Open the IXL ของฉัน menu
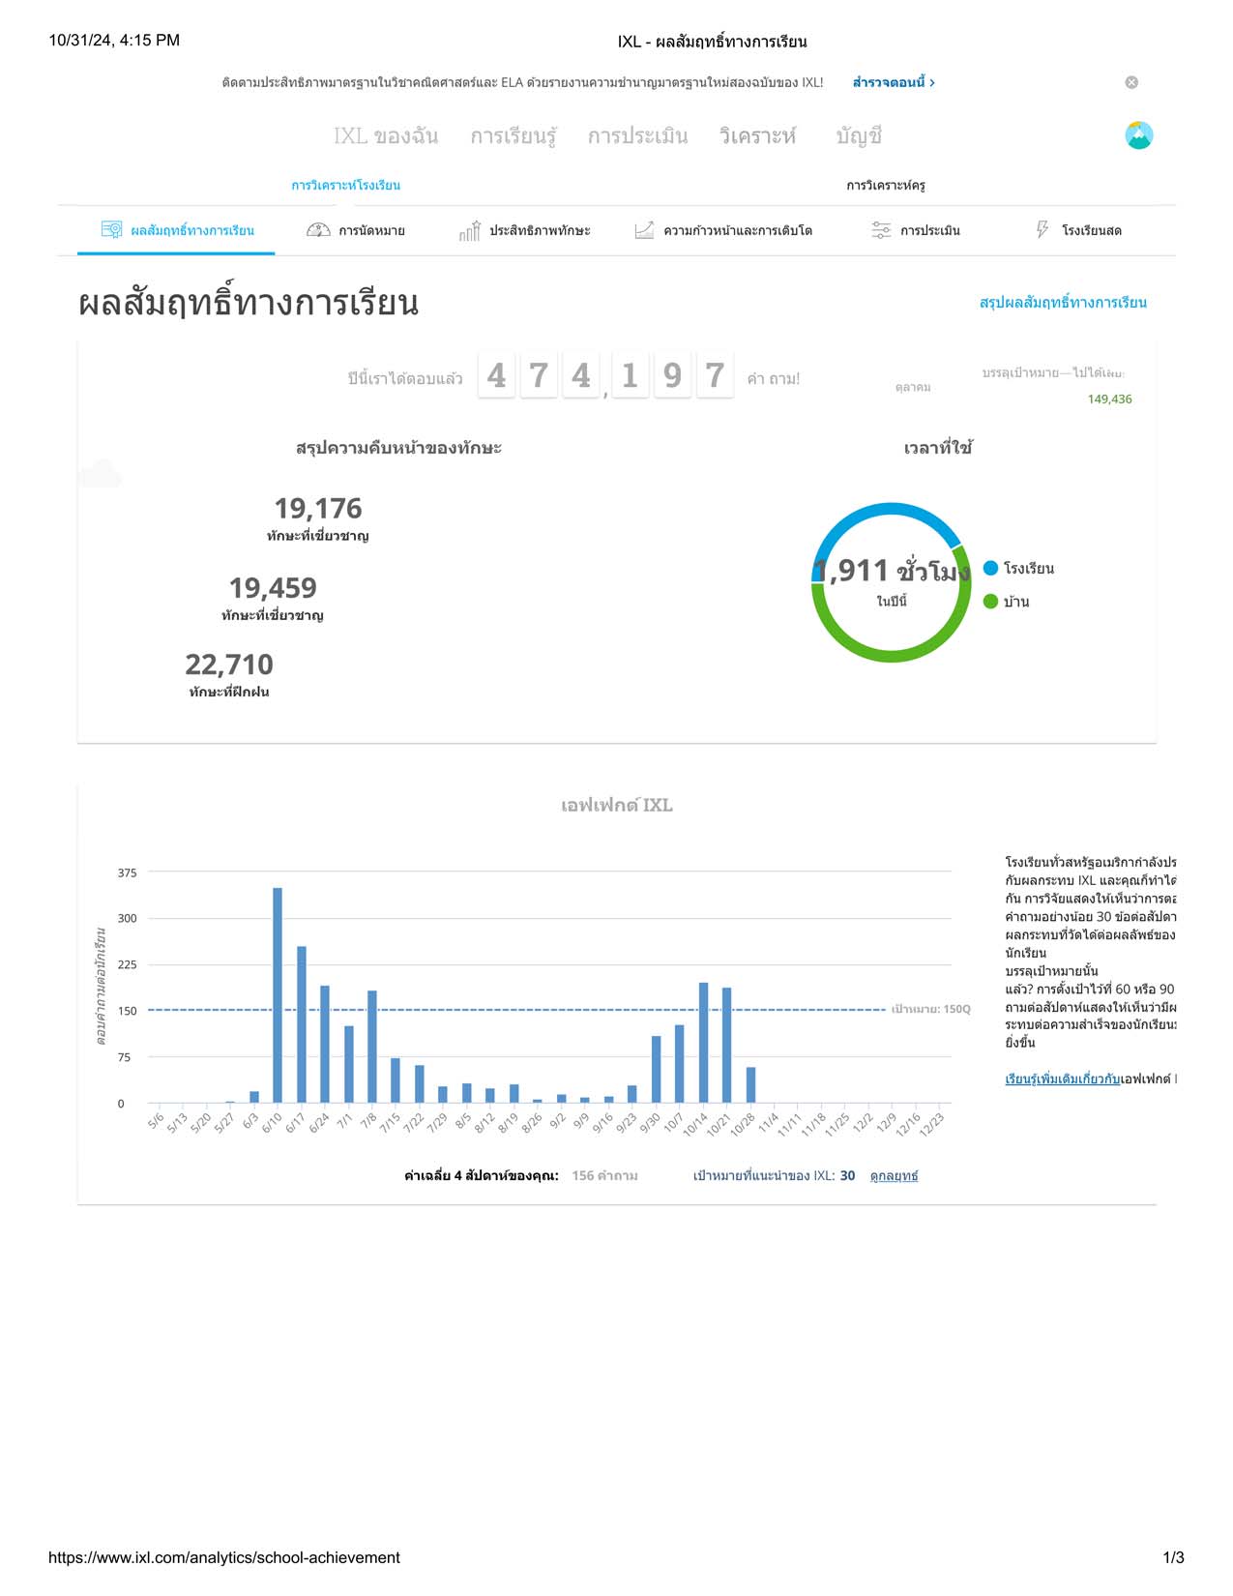This screenshot has height=1596, width=1233. pyautogui.click(x=386, y=136)
